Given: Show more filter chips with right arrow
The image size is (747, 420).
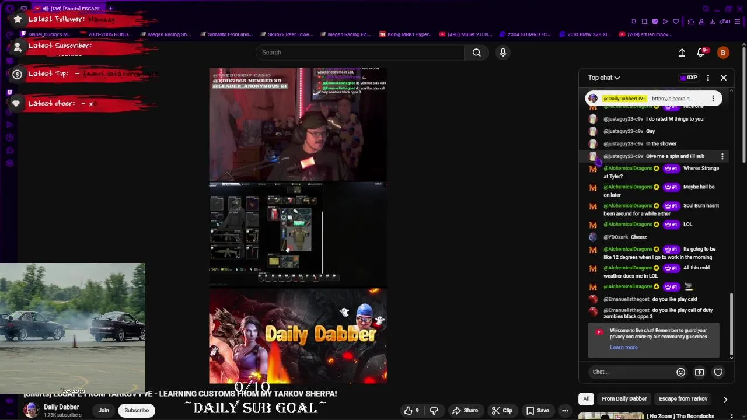Looking at the screenshot, I should pos(725,400).
